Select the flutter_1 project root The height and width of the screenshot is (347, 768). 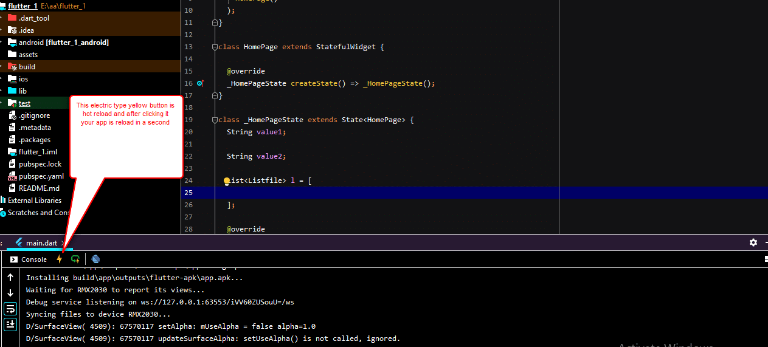pyautogui.click(x=22, y=6)
